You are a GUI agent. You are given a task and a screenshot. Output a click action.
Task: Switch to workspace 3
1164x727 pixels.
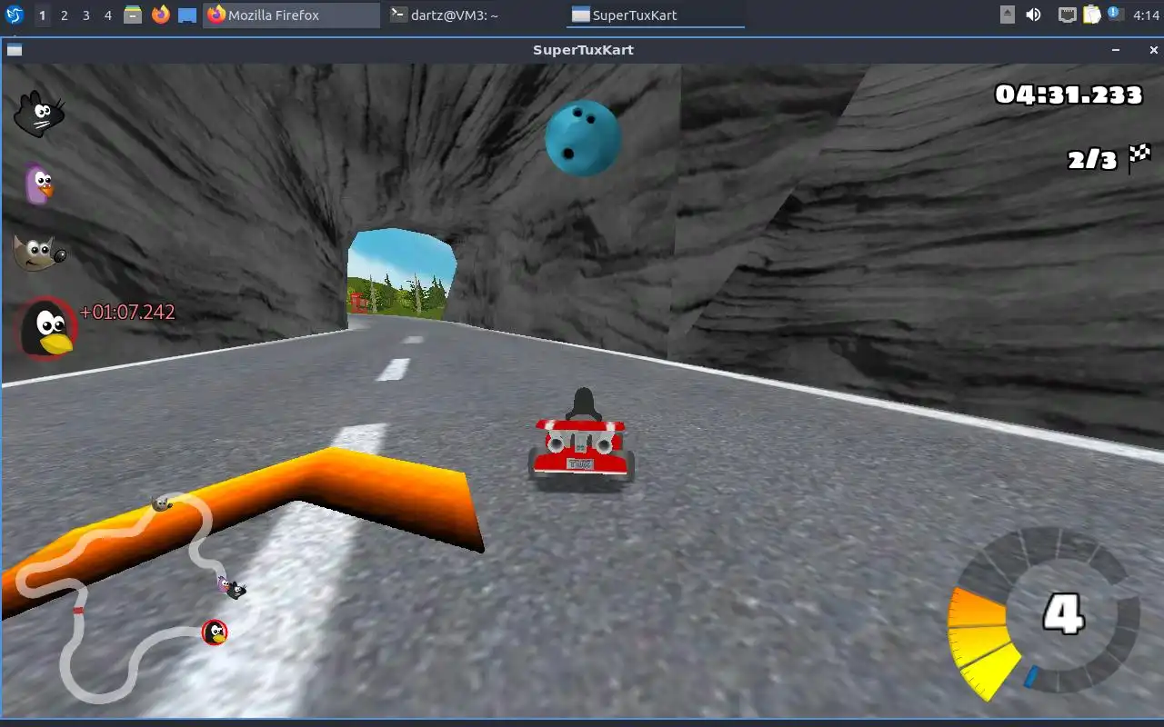(85, 15)
